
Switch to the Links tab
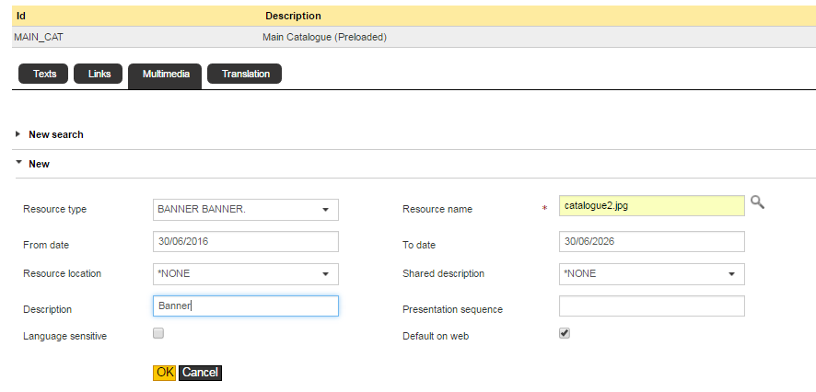click(99, 74)
